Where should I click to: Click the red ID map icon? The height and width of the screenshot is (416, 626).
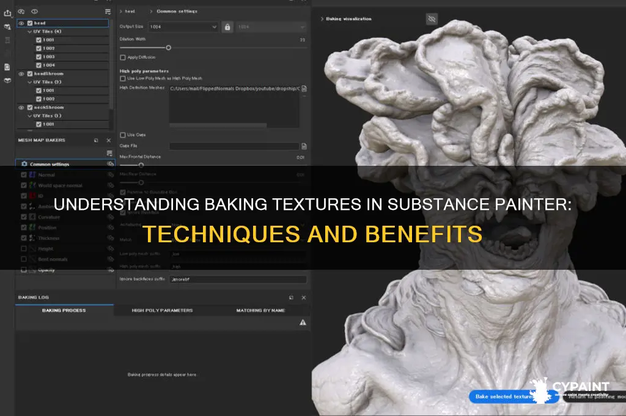[32, 196]
